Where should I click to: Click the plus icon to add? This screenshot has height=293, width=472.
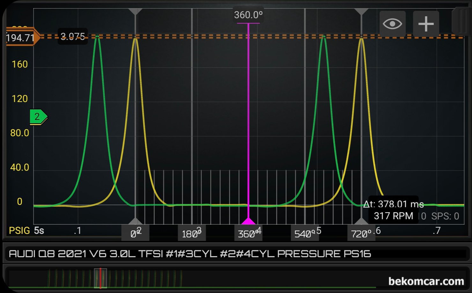tap(426, 24)
